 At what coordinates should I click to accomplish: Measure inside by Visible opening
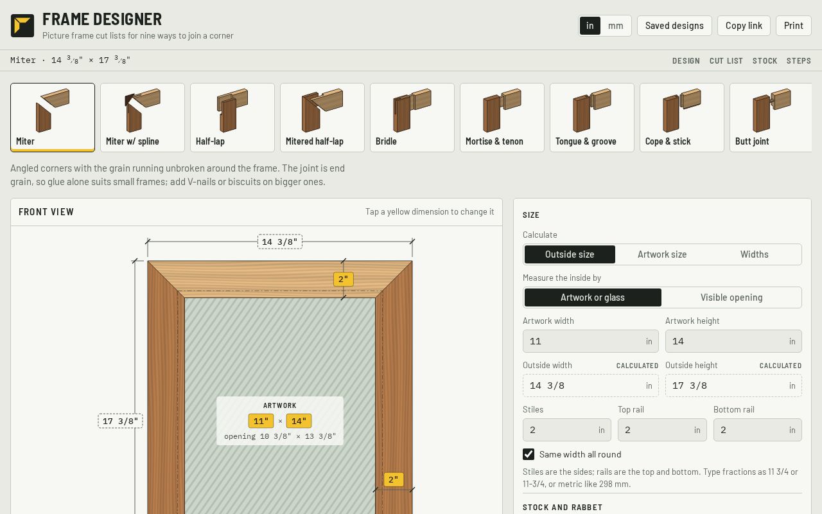731,297
